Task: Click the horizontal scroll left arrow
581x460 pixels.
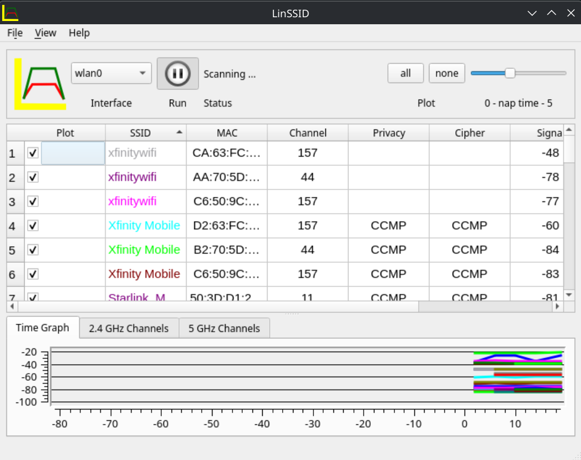Action: 12,306
